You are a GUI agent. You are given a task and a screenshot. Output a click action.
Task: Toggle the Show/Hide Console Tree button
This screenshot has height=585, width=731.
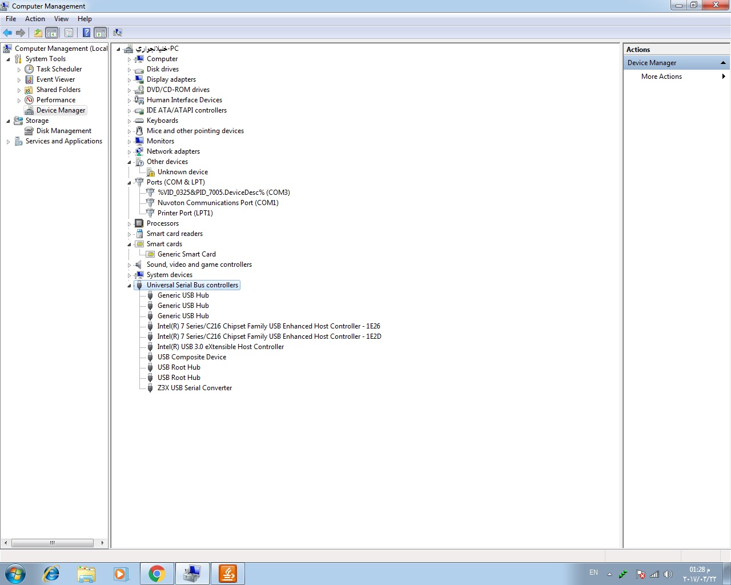click(x=51, y=33)
